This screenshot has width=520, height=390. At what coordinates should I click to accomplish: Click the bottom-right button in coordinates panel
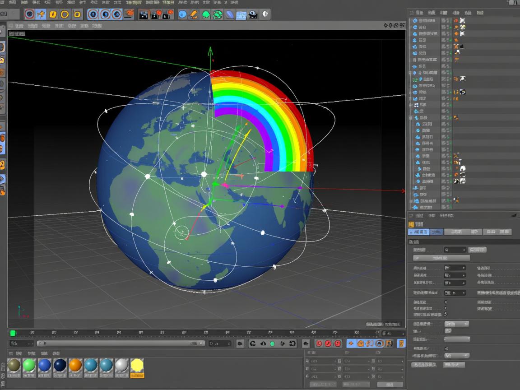click(390, 384)
